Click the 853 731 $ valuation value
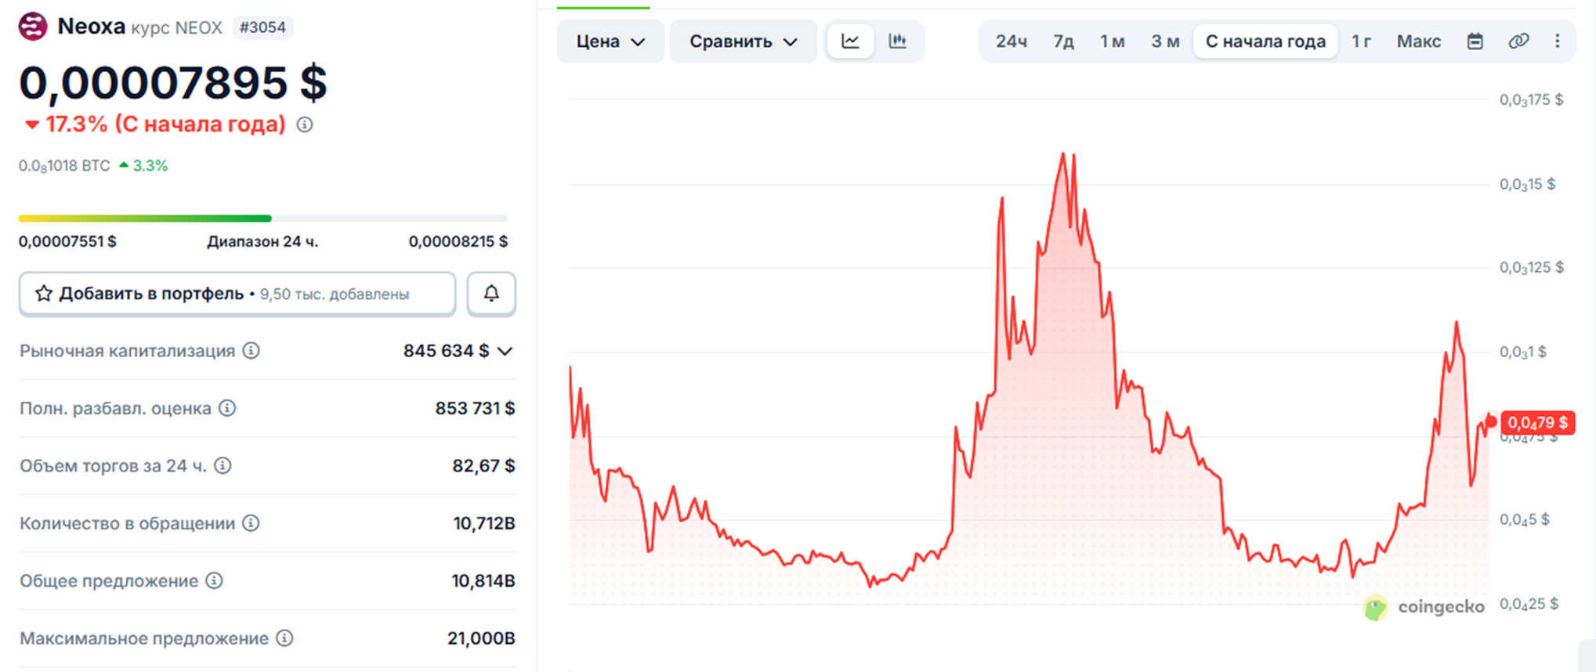The image size is (1596, 672). coord(475,408)
